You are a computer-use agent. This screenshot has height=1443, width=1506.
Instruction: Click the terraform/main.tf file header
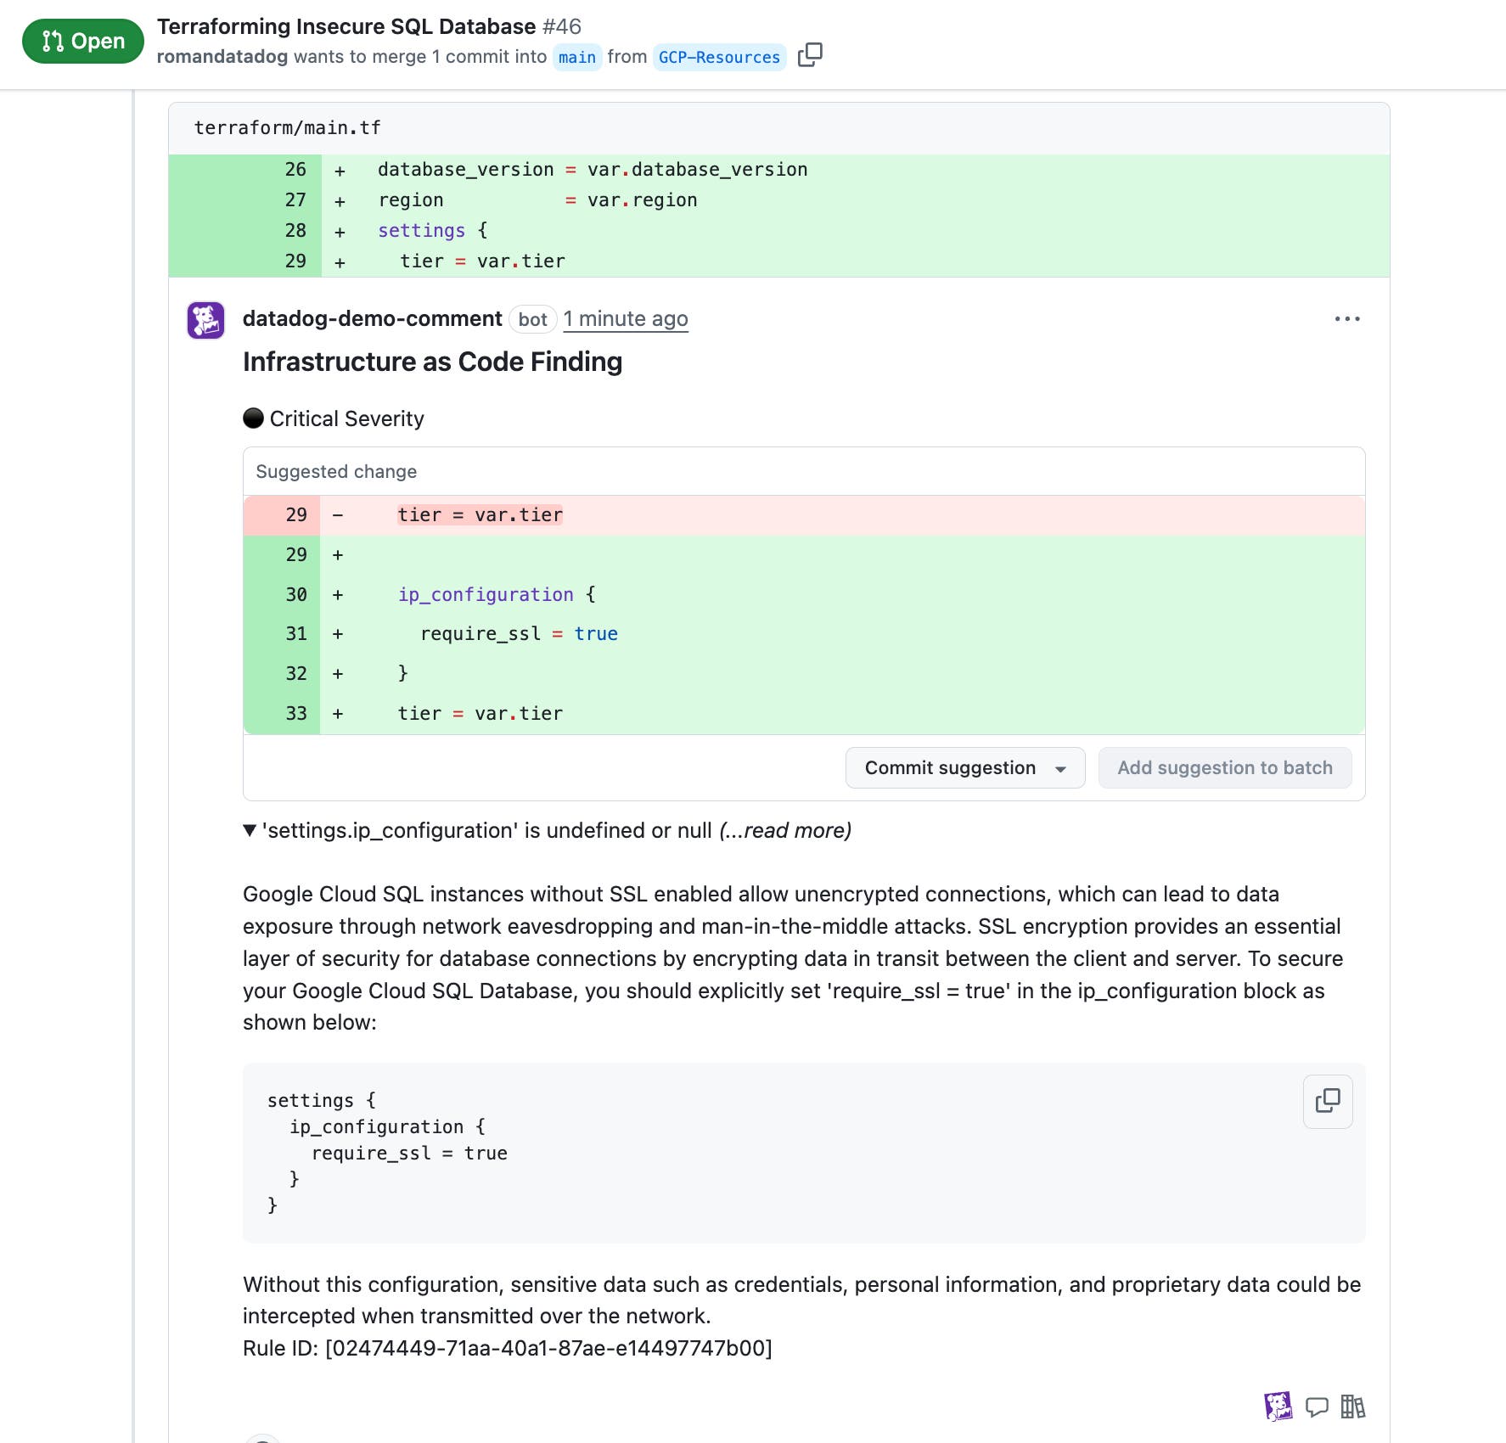[x=287, y=128]
